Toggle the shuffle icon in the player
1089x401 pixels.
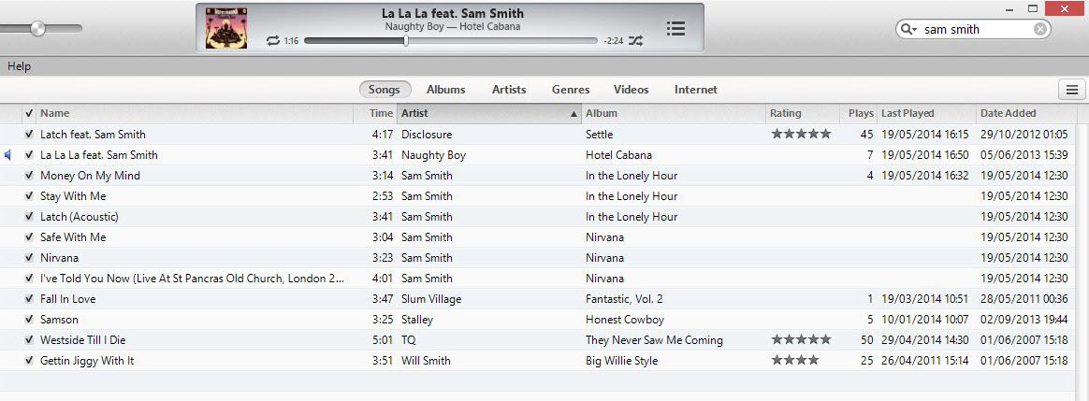(x=635, y=41)
